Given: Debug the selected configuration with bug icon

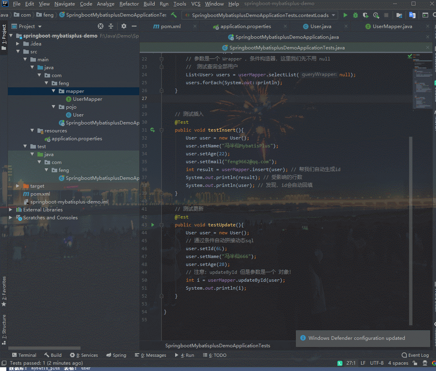Looking at the screenshot, I should coord(356,15).
